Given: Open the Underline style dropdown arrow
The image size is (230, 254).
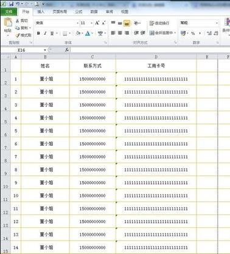Looking at the screenshot, I should pyautogui.click(x=57, y=33).
